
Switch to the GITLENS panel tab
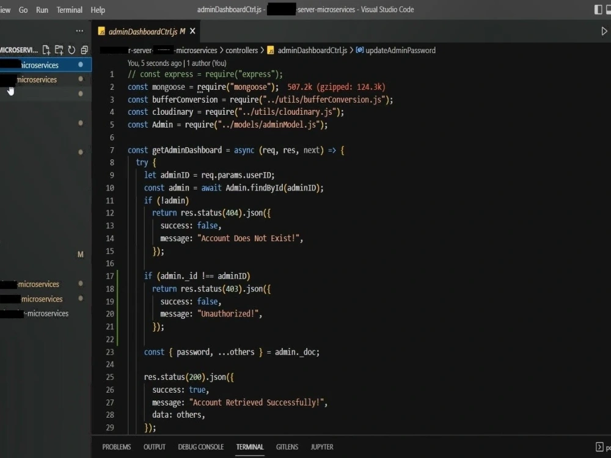(x=287, y=447)
